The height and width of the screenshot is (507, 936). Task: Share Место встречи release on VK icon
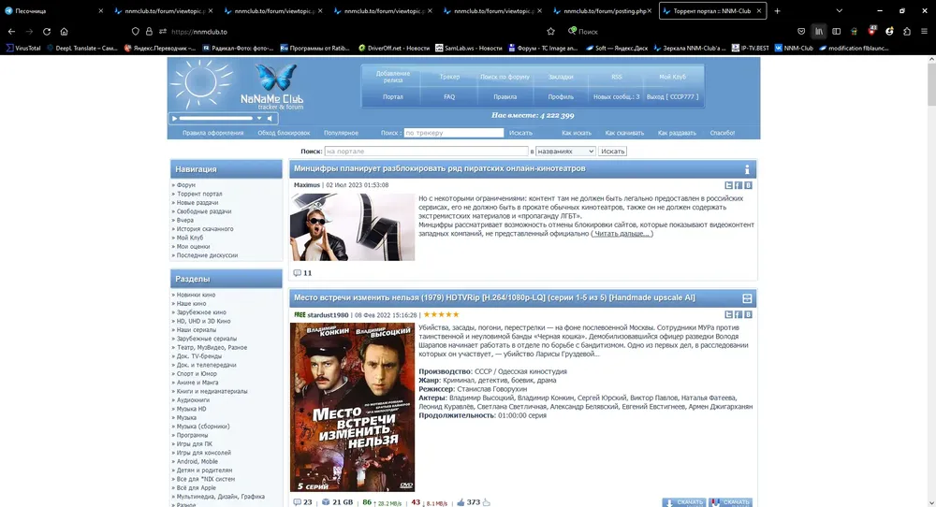pos(748,314)
